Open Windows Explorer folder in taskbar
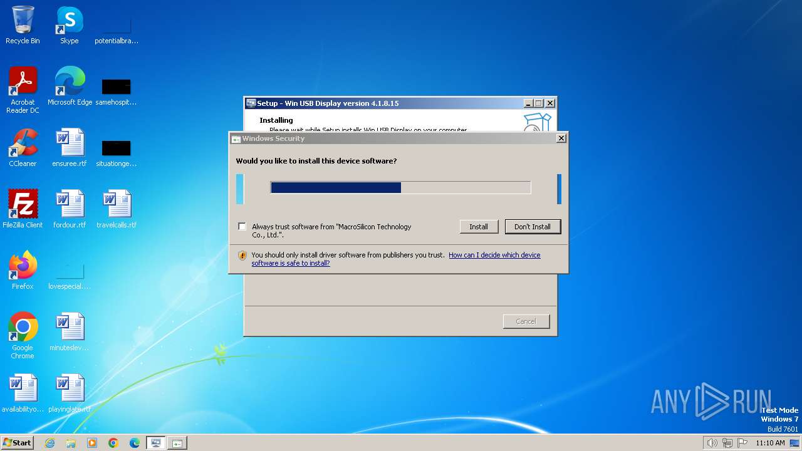 (x=71, y=443)
